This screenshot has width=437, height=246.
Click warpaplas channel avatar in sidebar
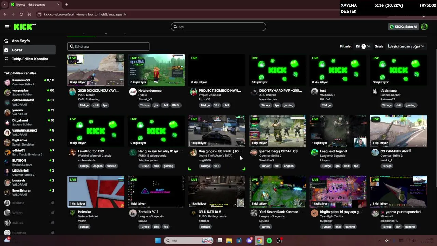point(7,92)
